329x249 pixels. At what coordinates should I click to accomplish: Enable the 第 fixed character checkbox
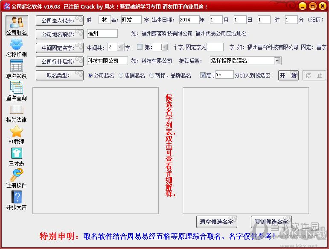(x=140, y=47)
